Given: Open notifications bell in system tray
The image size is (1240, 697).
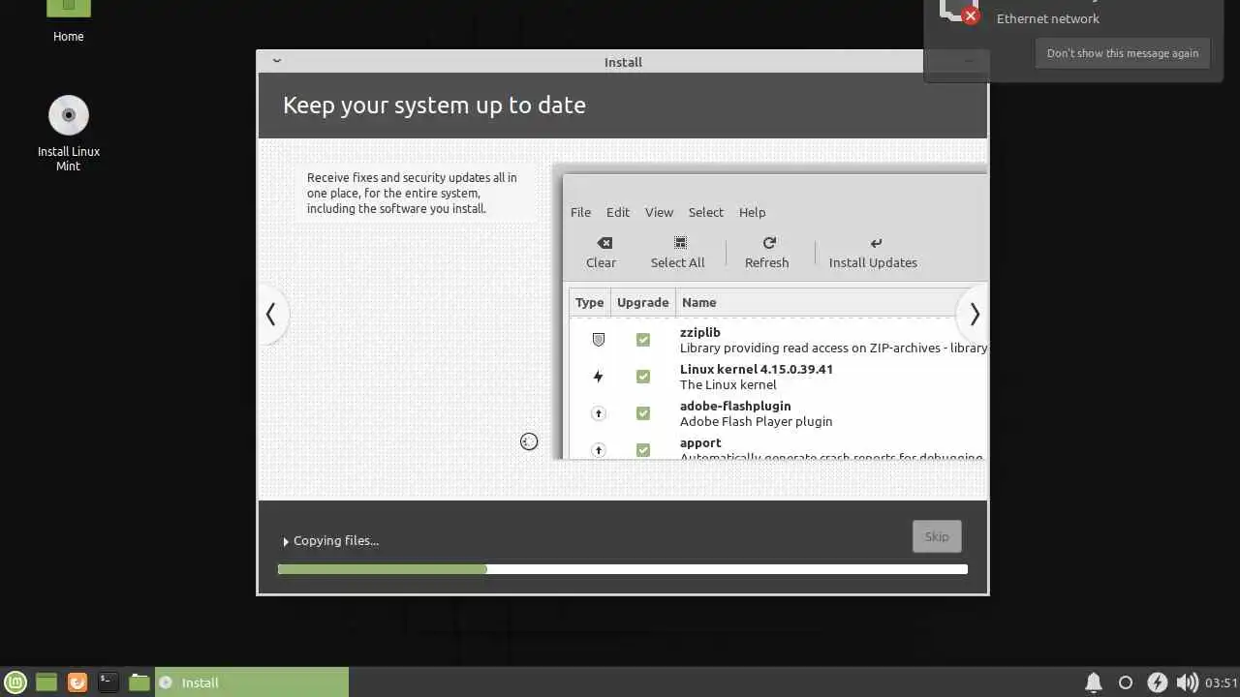Looking at the screenshot, I should 1094,682.
